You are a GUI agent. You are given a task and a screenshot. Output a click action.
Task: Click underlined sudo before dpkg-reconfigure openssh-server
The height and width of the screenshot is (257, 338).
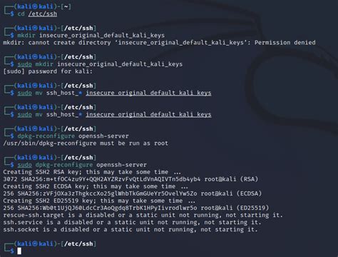[24, 165]
